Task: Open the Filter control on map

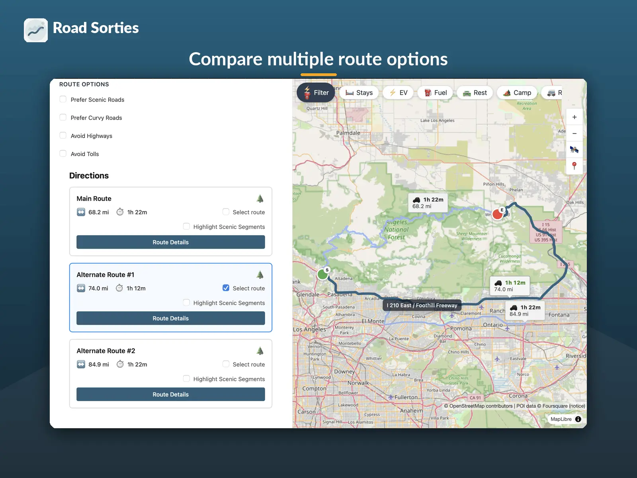Action: [316, 92]
